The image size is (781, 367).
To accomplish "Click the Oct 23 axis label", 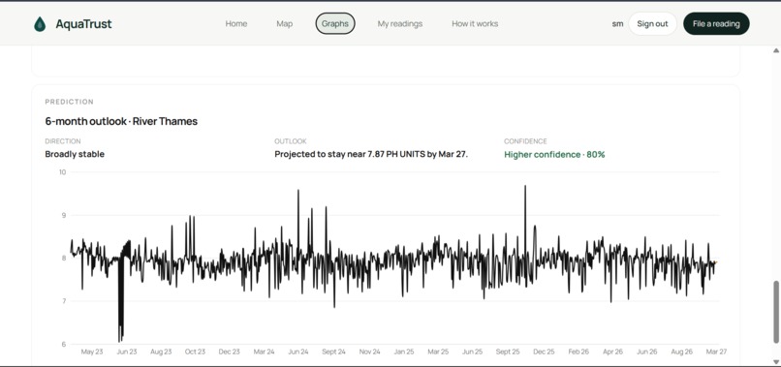I will [x=195, y=352].
